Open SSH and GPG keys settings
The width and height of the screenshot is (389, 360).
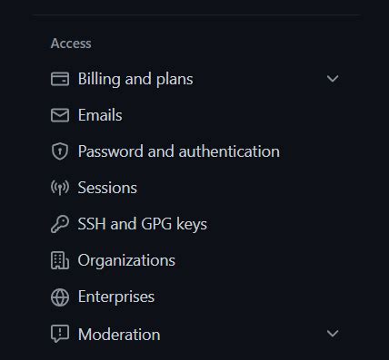[143, 224]
